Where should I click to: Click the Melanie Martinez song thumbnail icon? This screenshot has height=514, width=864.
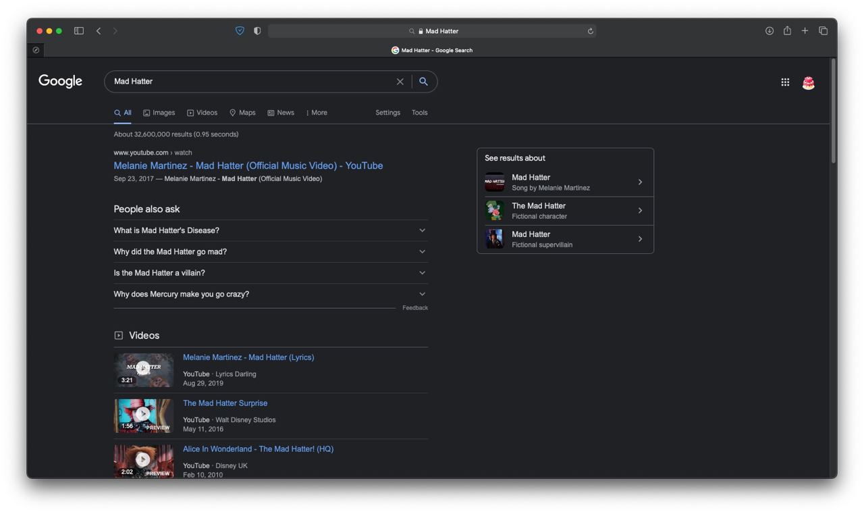coord(494,182)
